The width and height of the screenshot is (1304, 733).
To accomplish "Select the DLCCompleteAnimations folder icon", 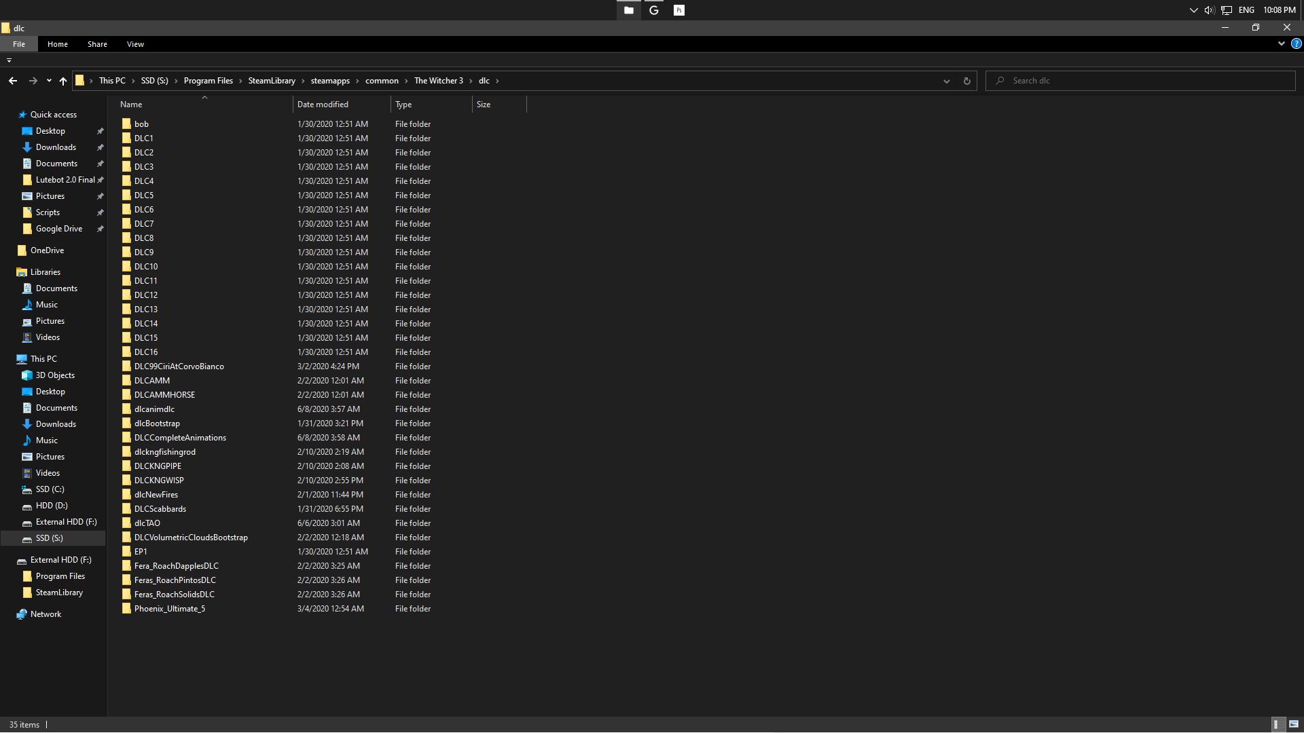I will coord(126,437).
